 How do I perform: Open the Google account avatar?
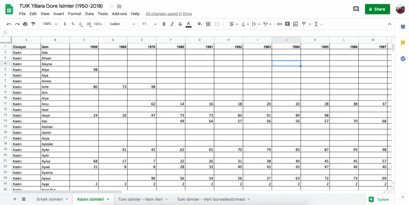click(400, 9)
